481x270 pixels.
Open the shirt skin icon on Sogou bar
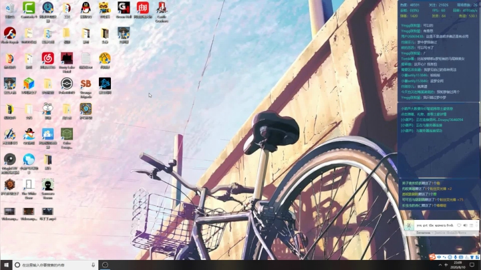(472, 257)
